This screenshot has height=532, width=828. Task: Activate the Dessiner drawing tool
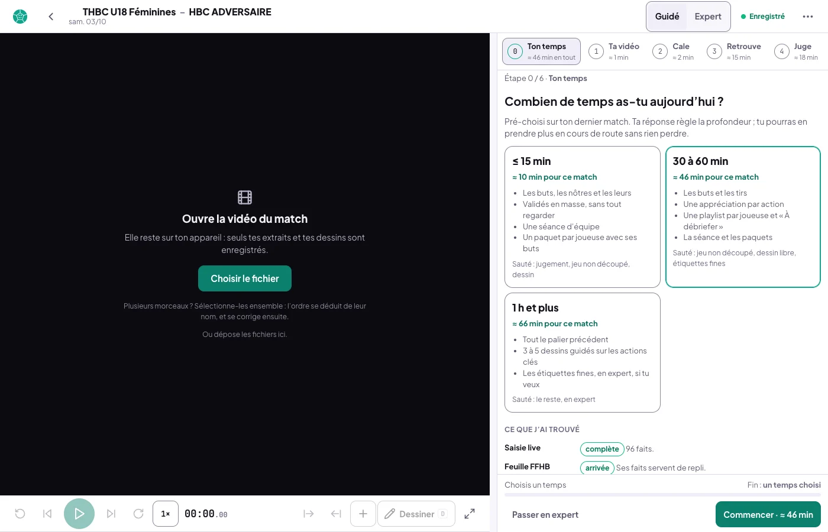(416, 514)
